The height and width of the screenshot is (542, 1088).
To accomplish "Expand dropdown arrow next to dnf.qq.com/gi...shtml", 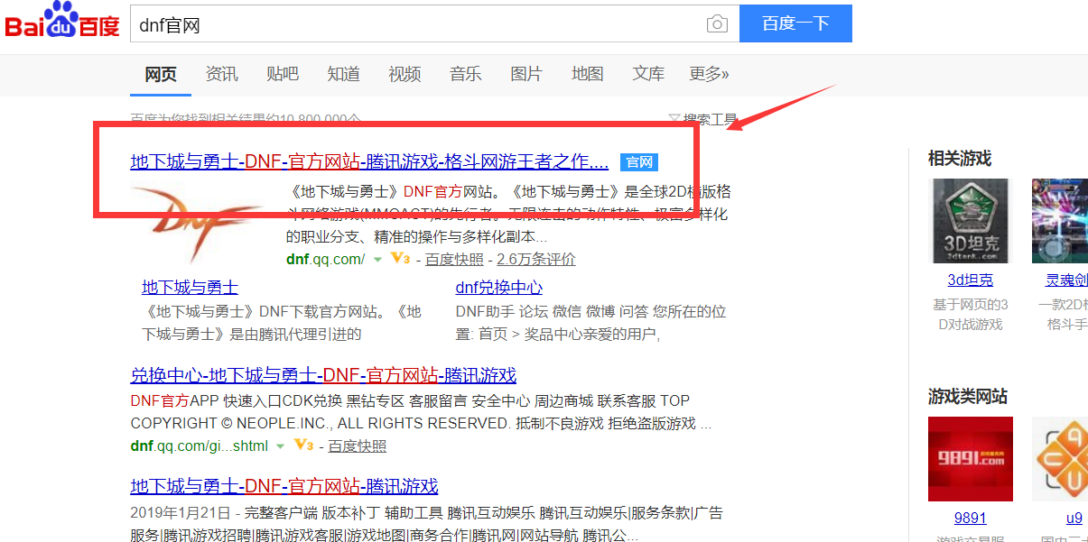I will [281, 446].
